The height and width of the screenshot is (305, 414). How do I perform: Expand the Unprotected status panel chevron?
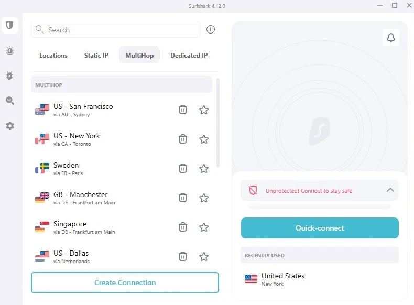(390, 190)
